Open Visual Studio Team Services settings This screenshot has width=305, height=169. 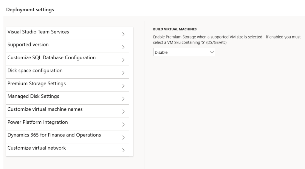click(38, 32)
